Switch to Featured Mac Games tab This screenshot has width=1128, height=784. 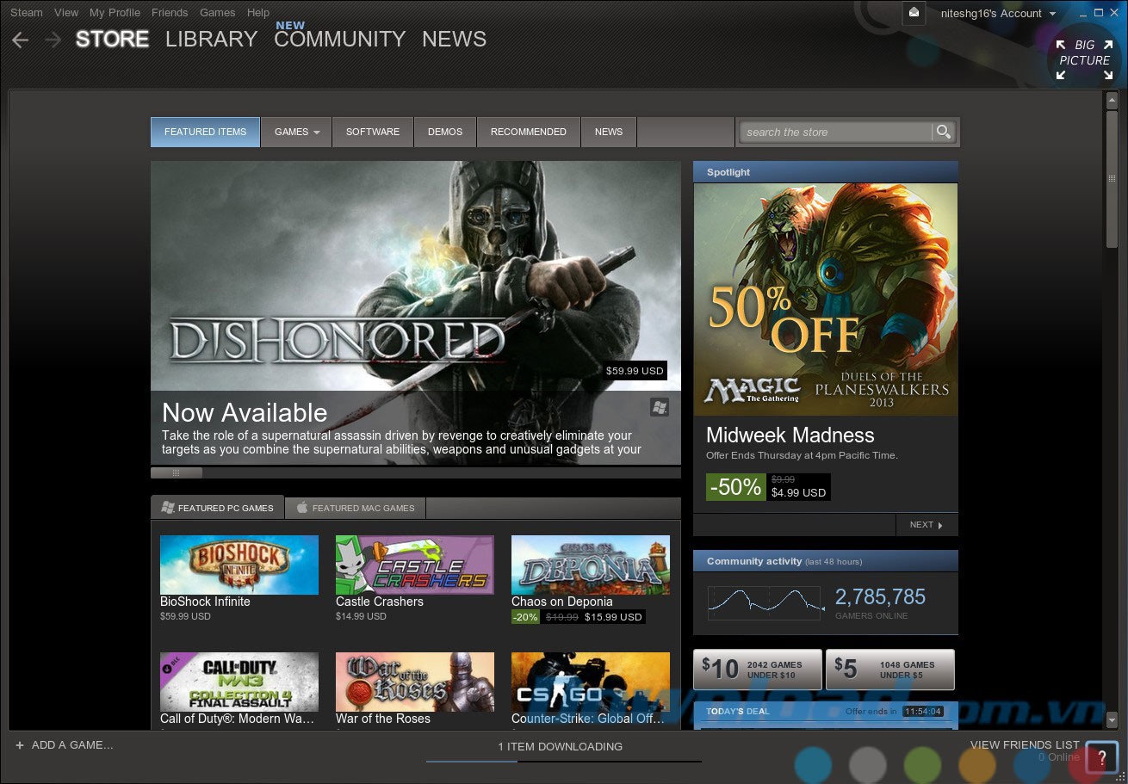pos(355,508)
